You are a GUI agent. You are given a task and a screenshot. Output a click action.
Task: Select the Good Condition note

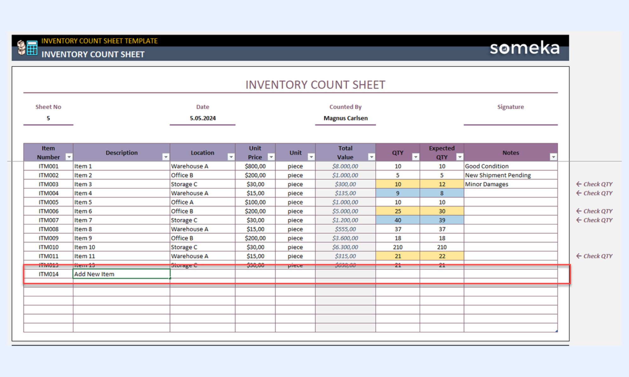(511, 166)
